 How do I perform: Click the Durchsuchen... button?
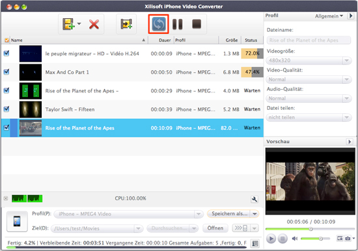click(x=168, y=228)
